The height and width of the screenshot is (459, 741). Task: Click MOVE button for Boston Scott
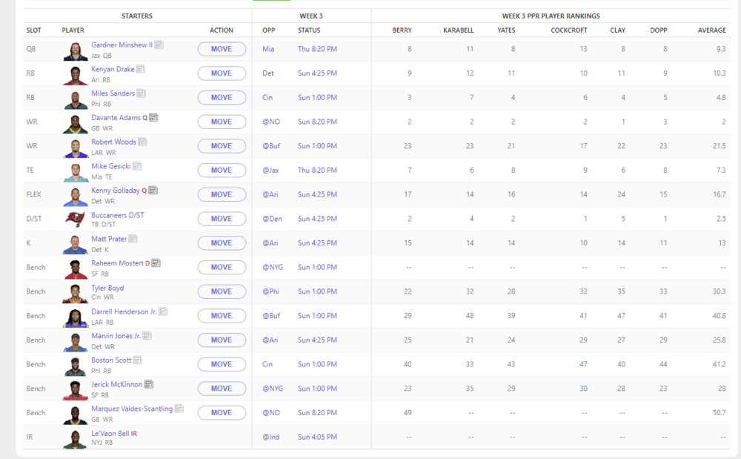coord(222,365)
